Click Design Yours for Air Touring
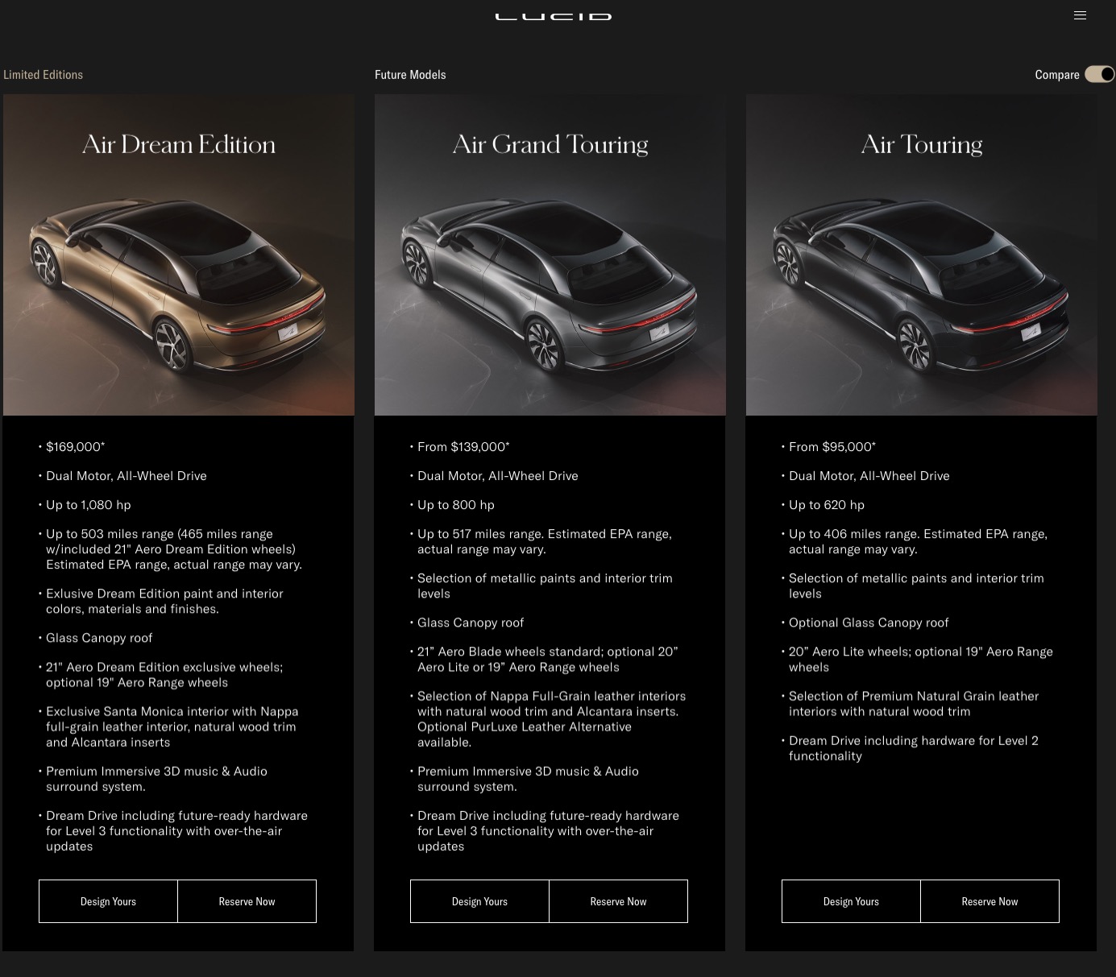The image size is (1116, 977). [x=851, y=901]
